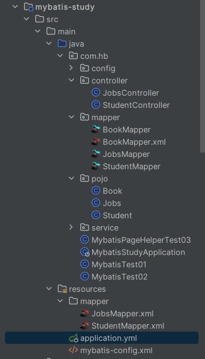
Task: Click the BookMapper MyBatis bird icon
Action: click(96, 129)
